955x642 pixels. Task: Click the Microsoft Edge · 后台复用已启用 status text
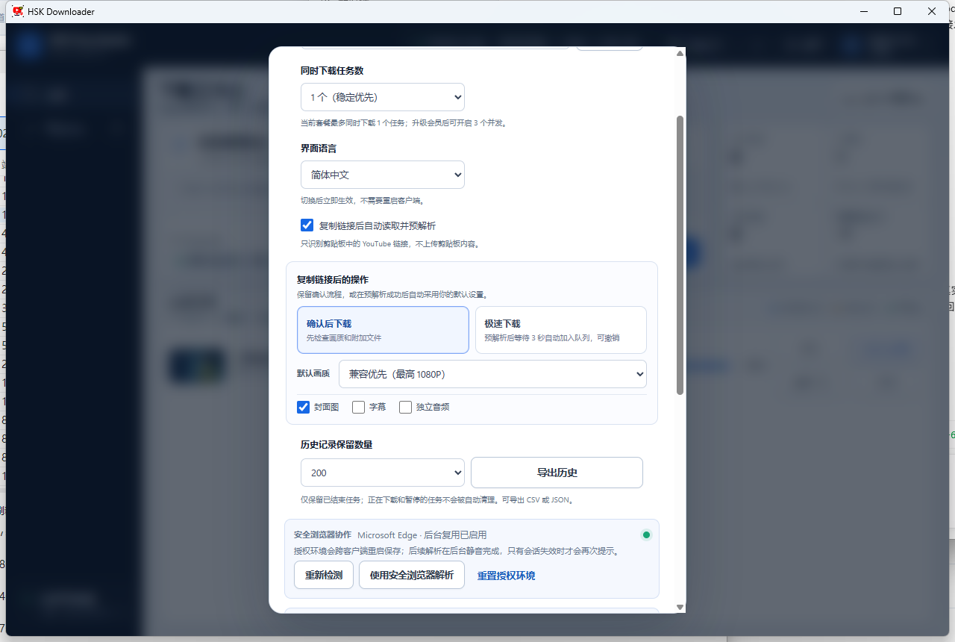pos(422,535)
